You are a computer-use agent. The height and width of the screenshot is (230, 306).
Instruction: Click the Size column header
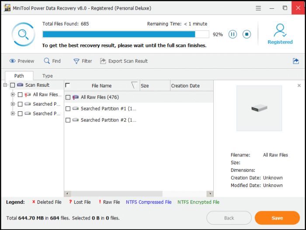[155, 86]
